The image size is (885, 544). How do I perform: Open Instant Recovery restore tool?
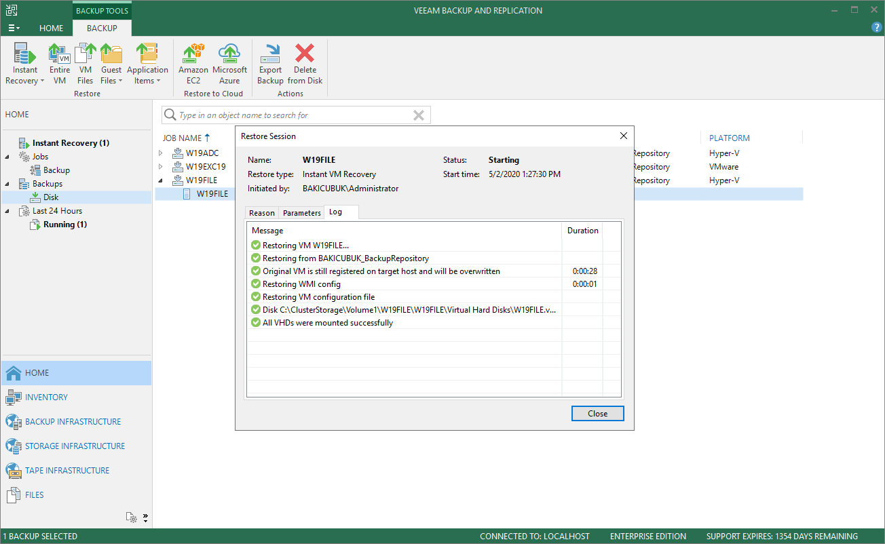pos(25,64)
